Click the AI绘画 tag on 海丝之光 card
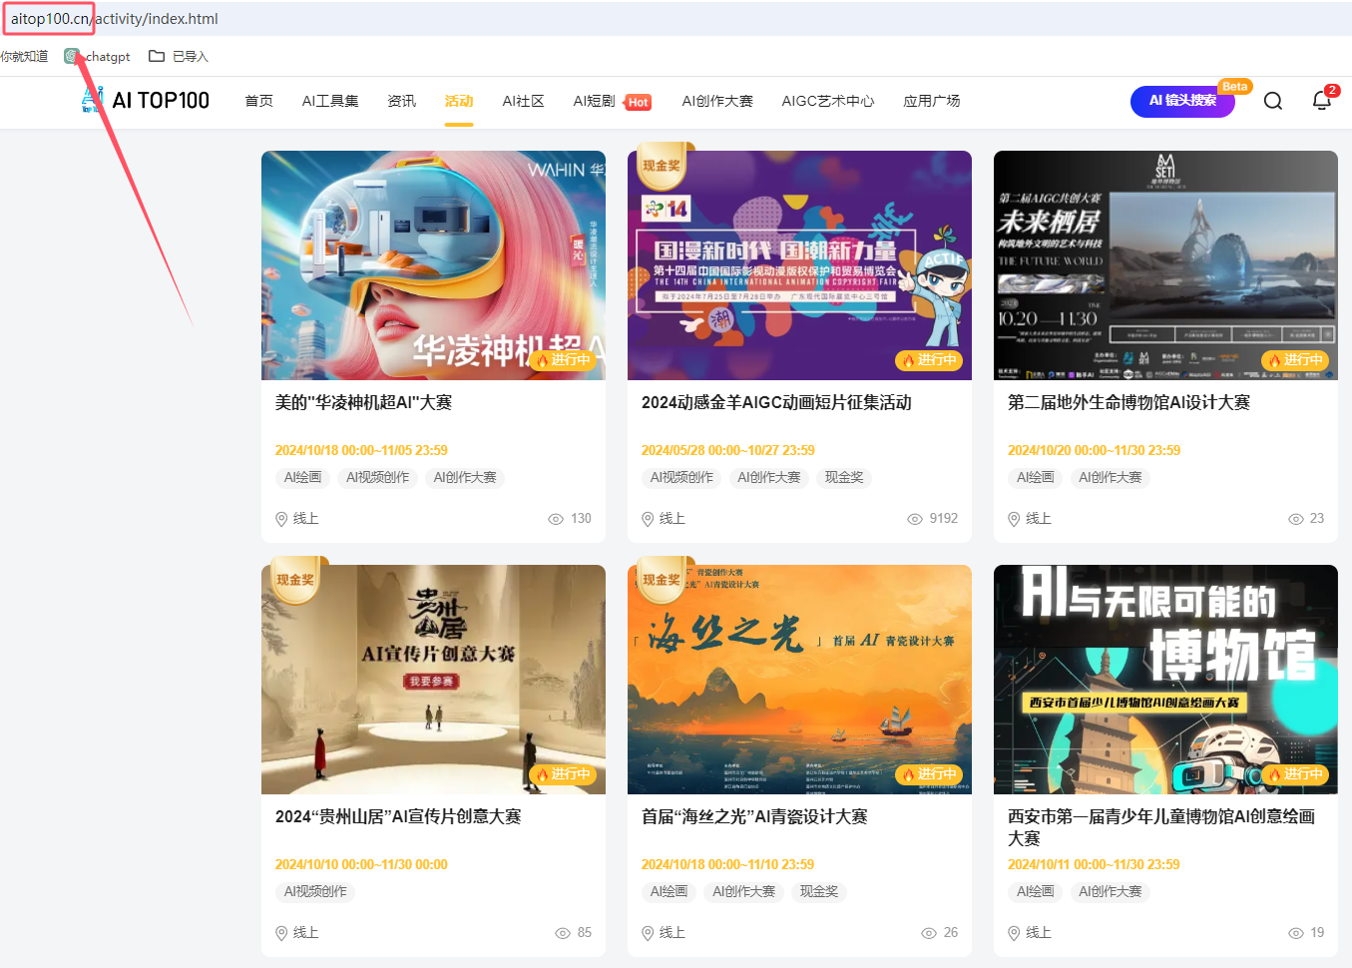This screenshot has height=968, width=1352. click(669, 892)
